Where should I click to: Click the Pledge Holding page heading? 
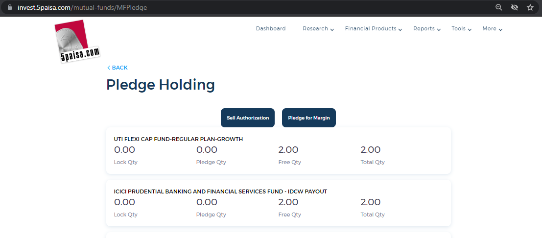pyautogui.click(x=161, y=85)
